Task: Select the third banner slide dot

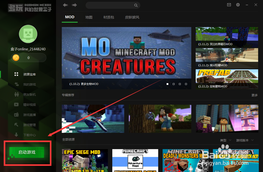Action: coord(180,84)
